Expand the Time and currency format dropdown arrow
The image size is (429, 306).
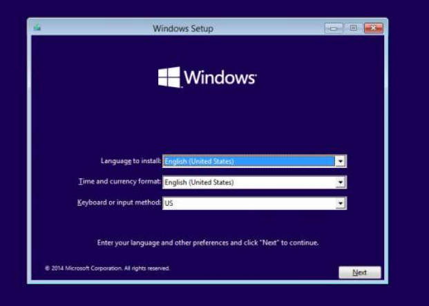coord(340,182)
